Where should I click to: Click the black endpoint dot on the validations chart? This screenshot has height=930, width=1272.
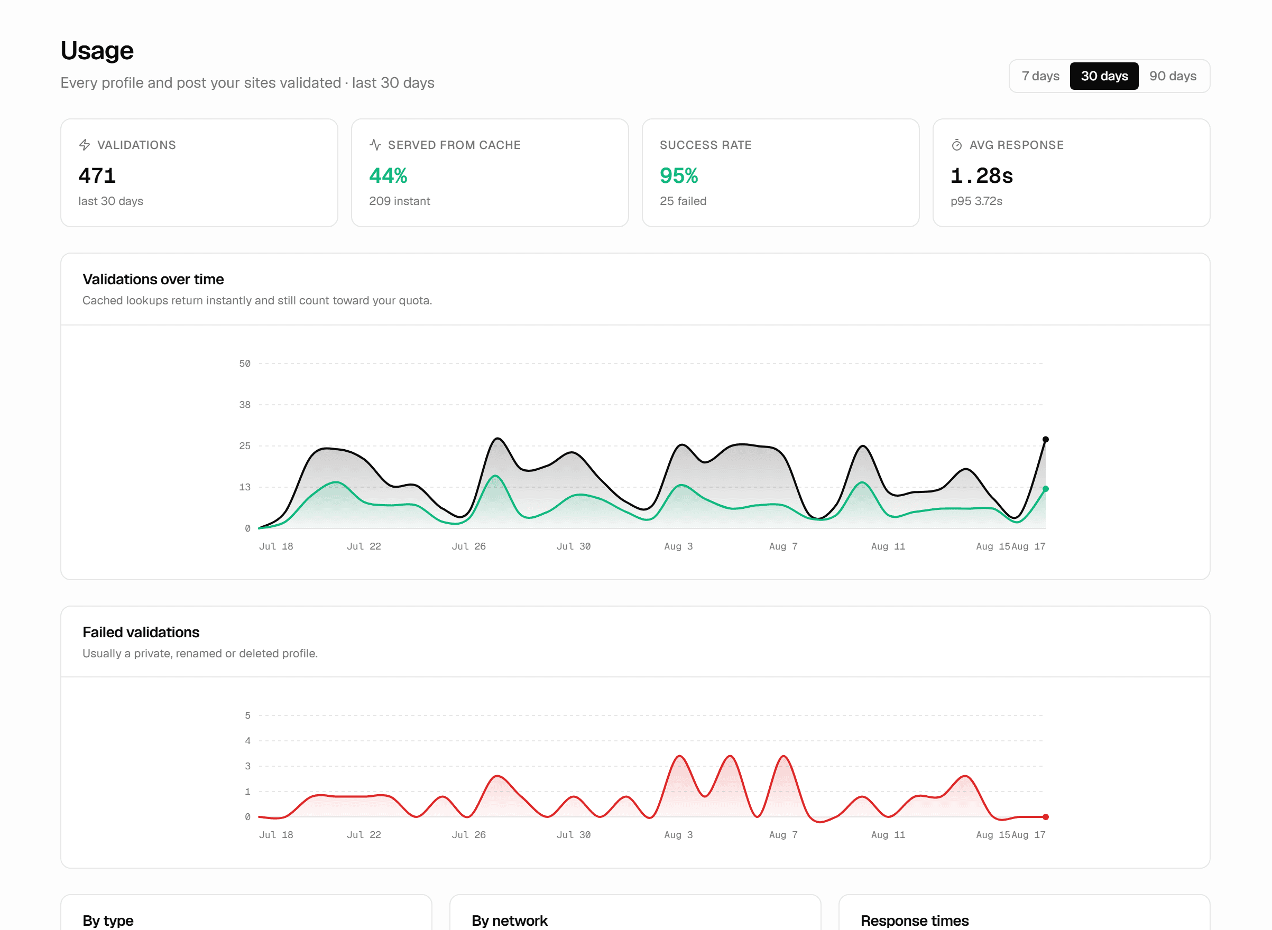(x=1045, y=440)
